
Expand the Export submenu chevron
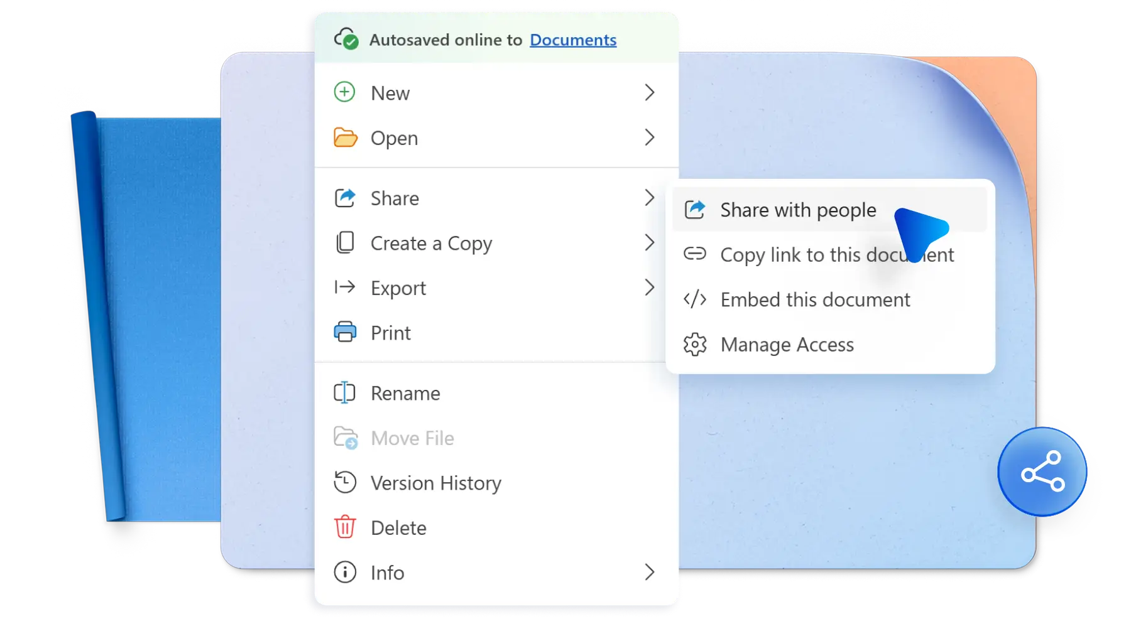pyautogui.click(x=650, y=288)
